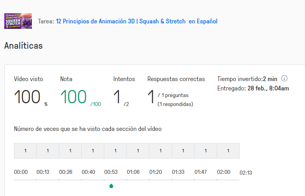Viewport: 305px width, 196px height.
Task: Select the video section cell starting at 00:53
Action: [x=116, y=151]
